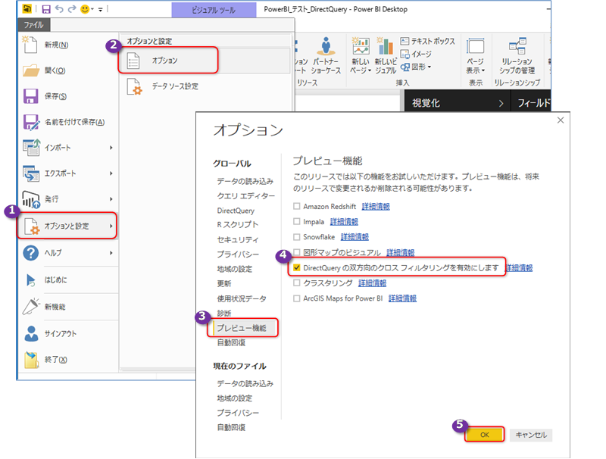The width and height of the screenshot is (606, 459).
Task: Click the はじめに cursor icon
Action: [x=31, y=279]
